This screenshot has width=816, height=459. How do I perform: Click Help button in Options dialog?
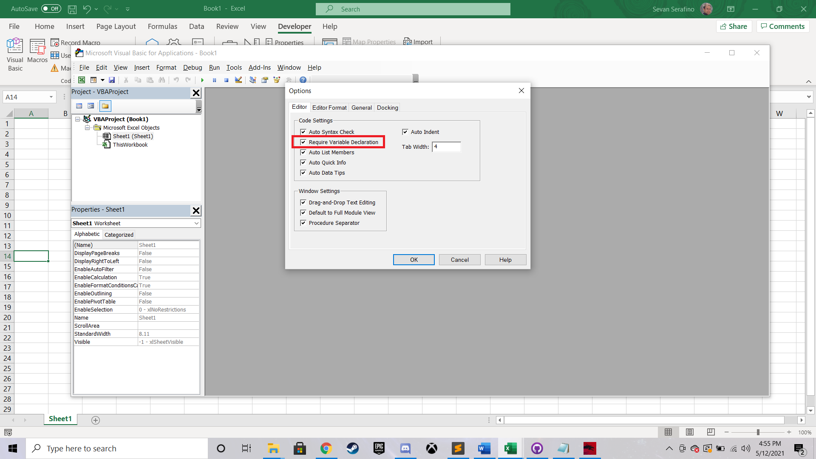click(x=505, y=260)
